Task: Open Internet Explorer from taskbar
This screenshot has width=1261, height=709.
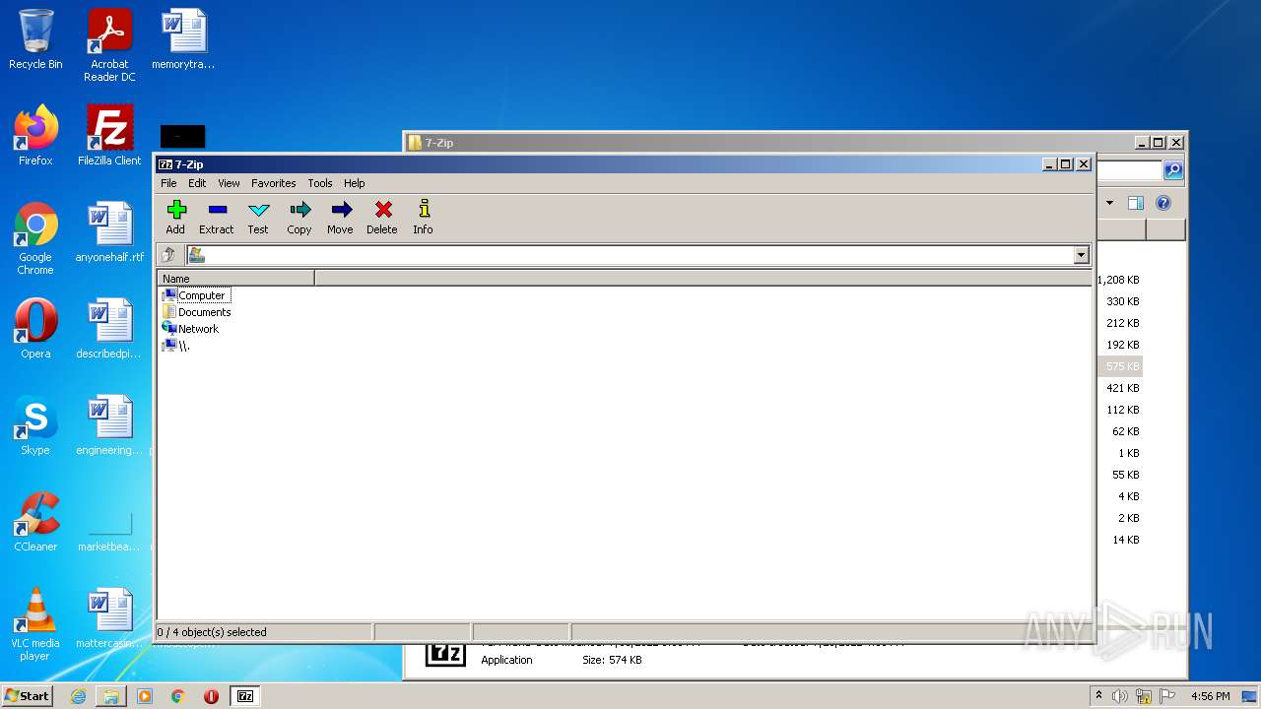Action: (x=79, y=696)
